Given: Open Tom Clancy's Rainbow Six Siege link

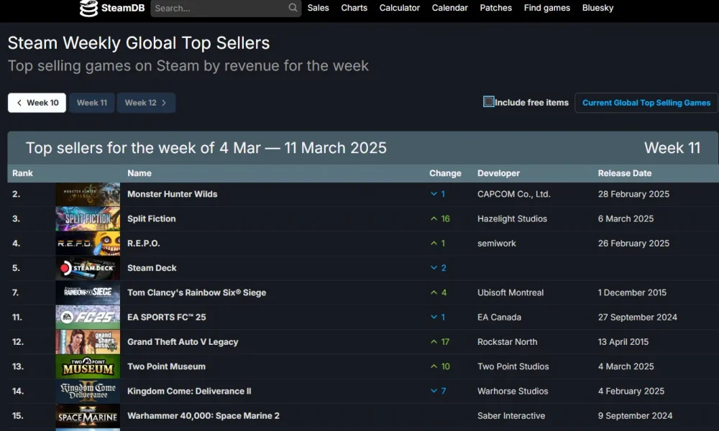Looking at the screenshot, I should pos(197,292).
